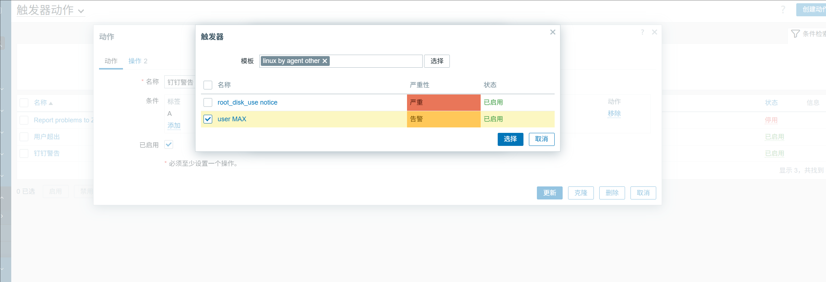Toggle the 已启用 checkbox in action dialog
The width and height of the screenshot is (826, 282).
169,145
